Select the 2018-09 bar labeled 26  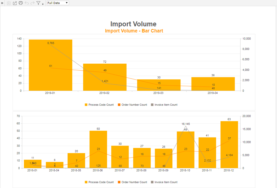coord(164,158)
